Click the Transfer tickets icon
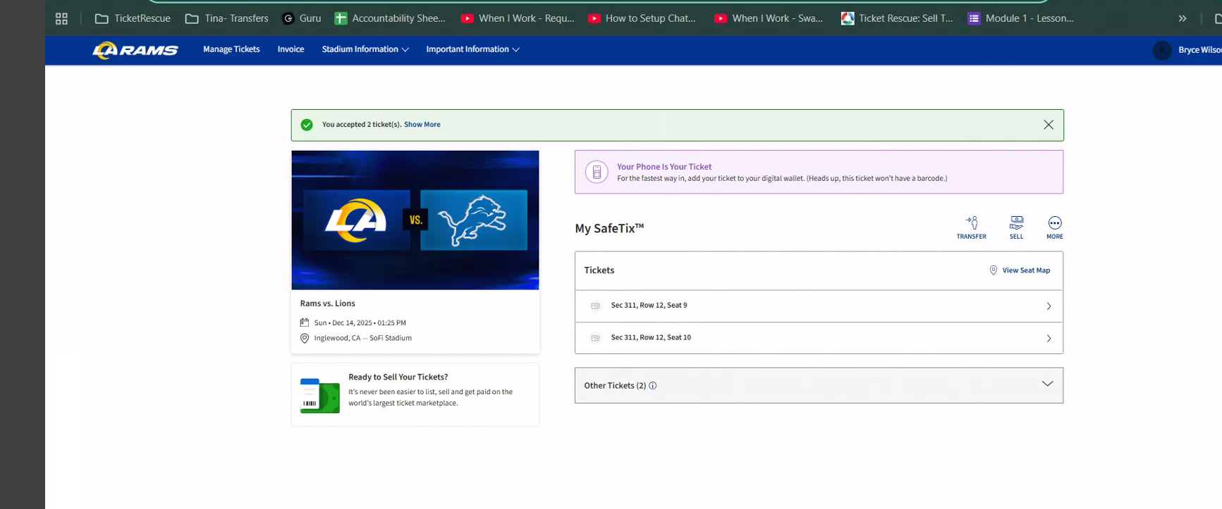 click(971, 227)
